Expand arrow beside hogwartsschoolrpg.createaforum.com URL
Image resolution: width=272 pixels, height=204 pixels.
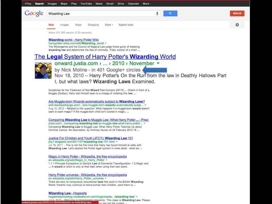click(x=137, y=197)
